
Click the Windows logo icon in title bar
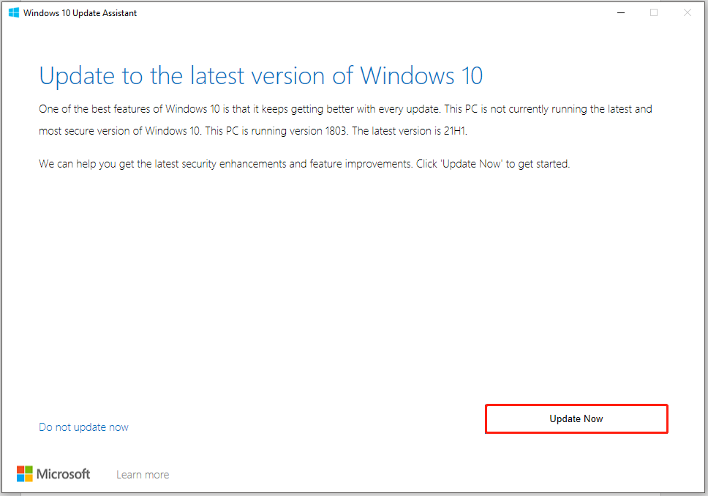click(x=14, y=13)
